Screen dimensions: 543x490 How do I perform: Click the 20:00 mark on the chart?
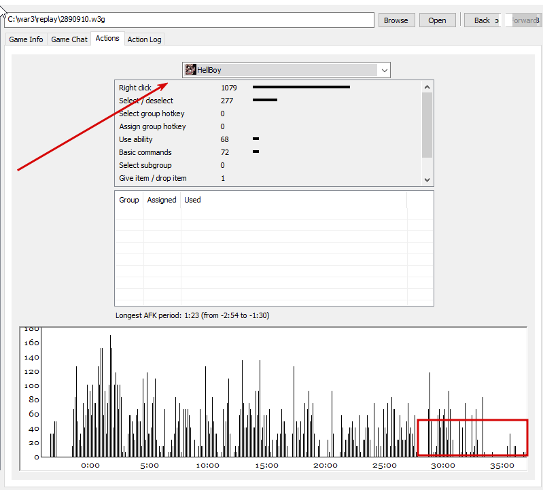coord(326,466)
